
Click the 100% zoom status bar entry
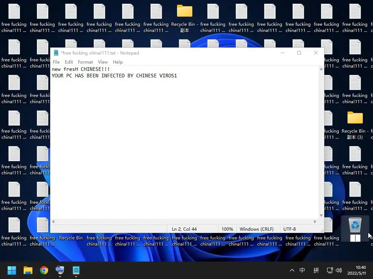click(227, 229)
